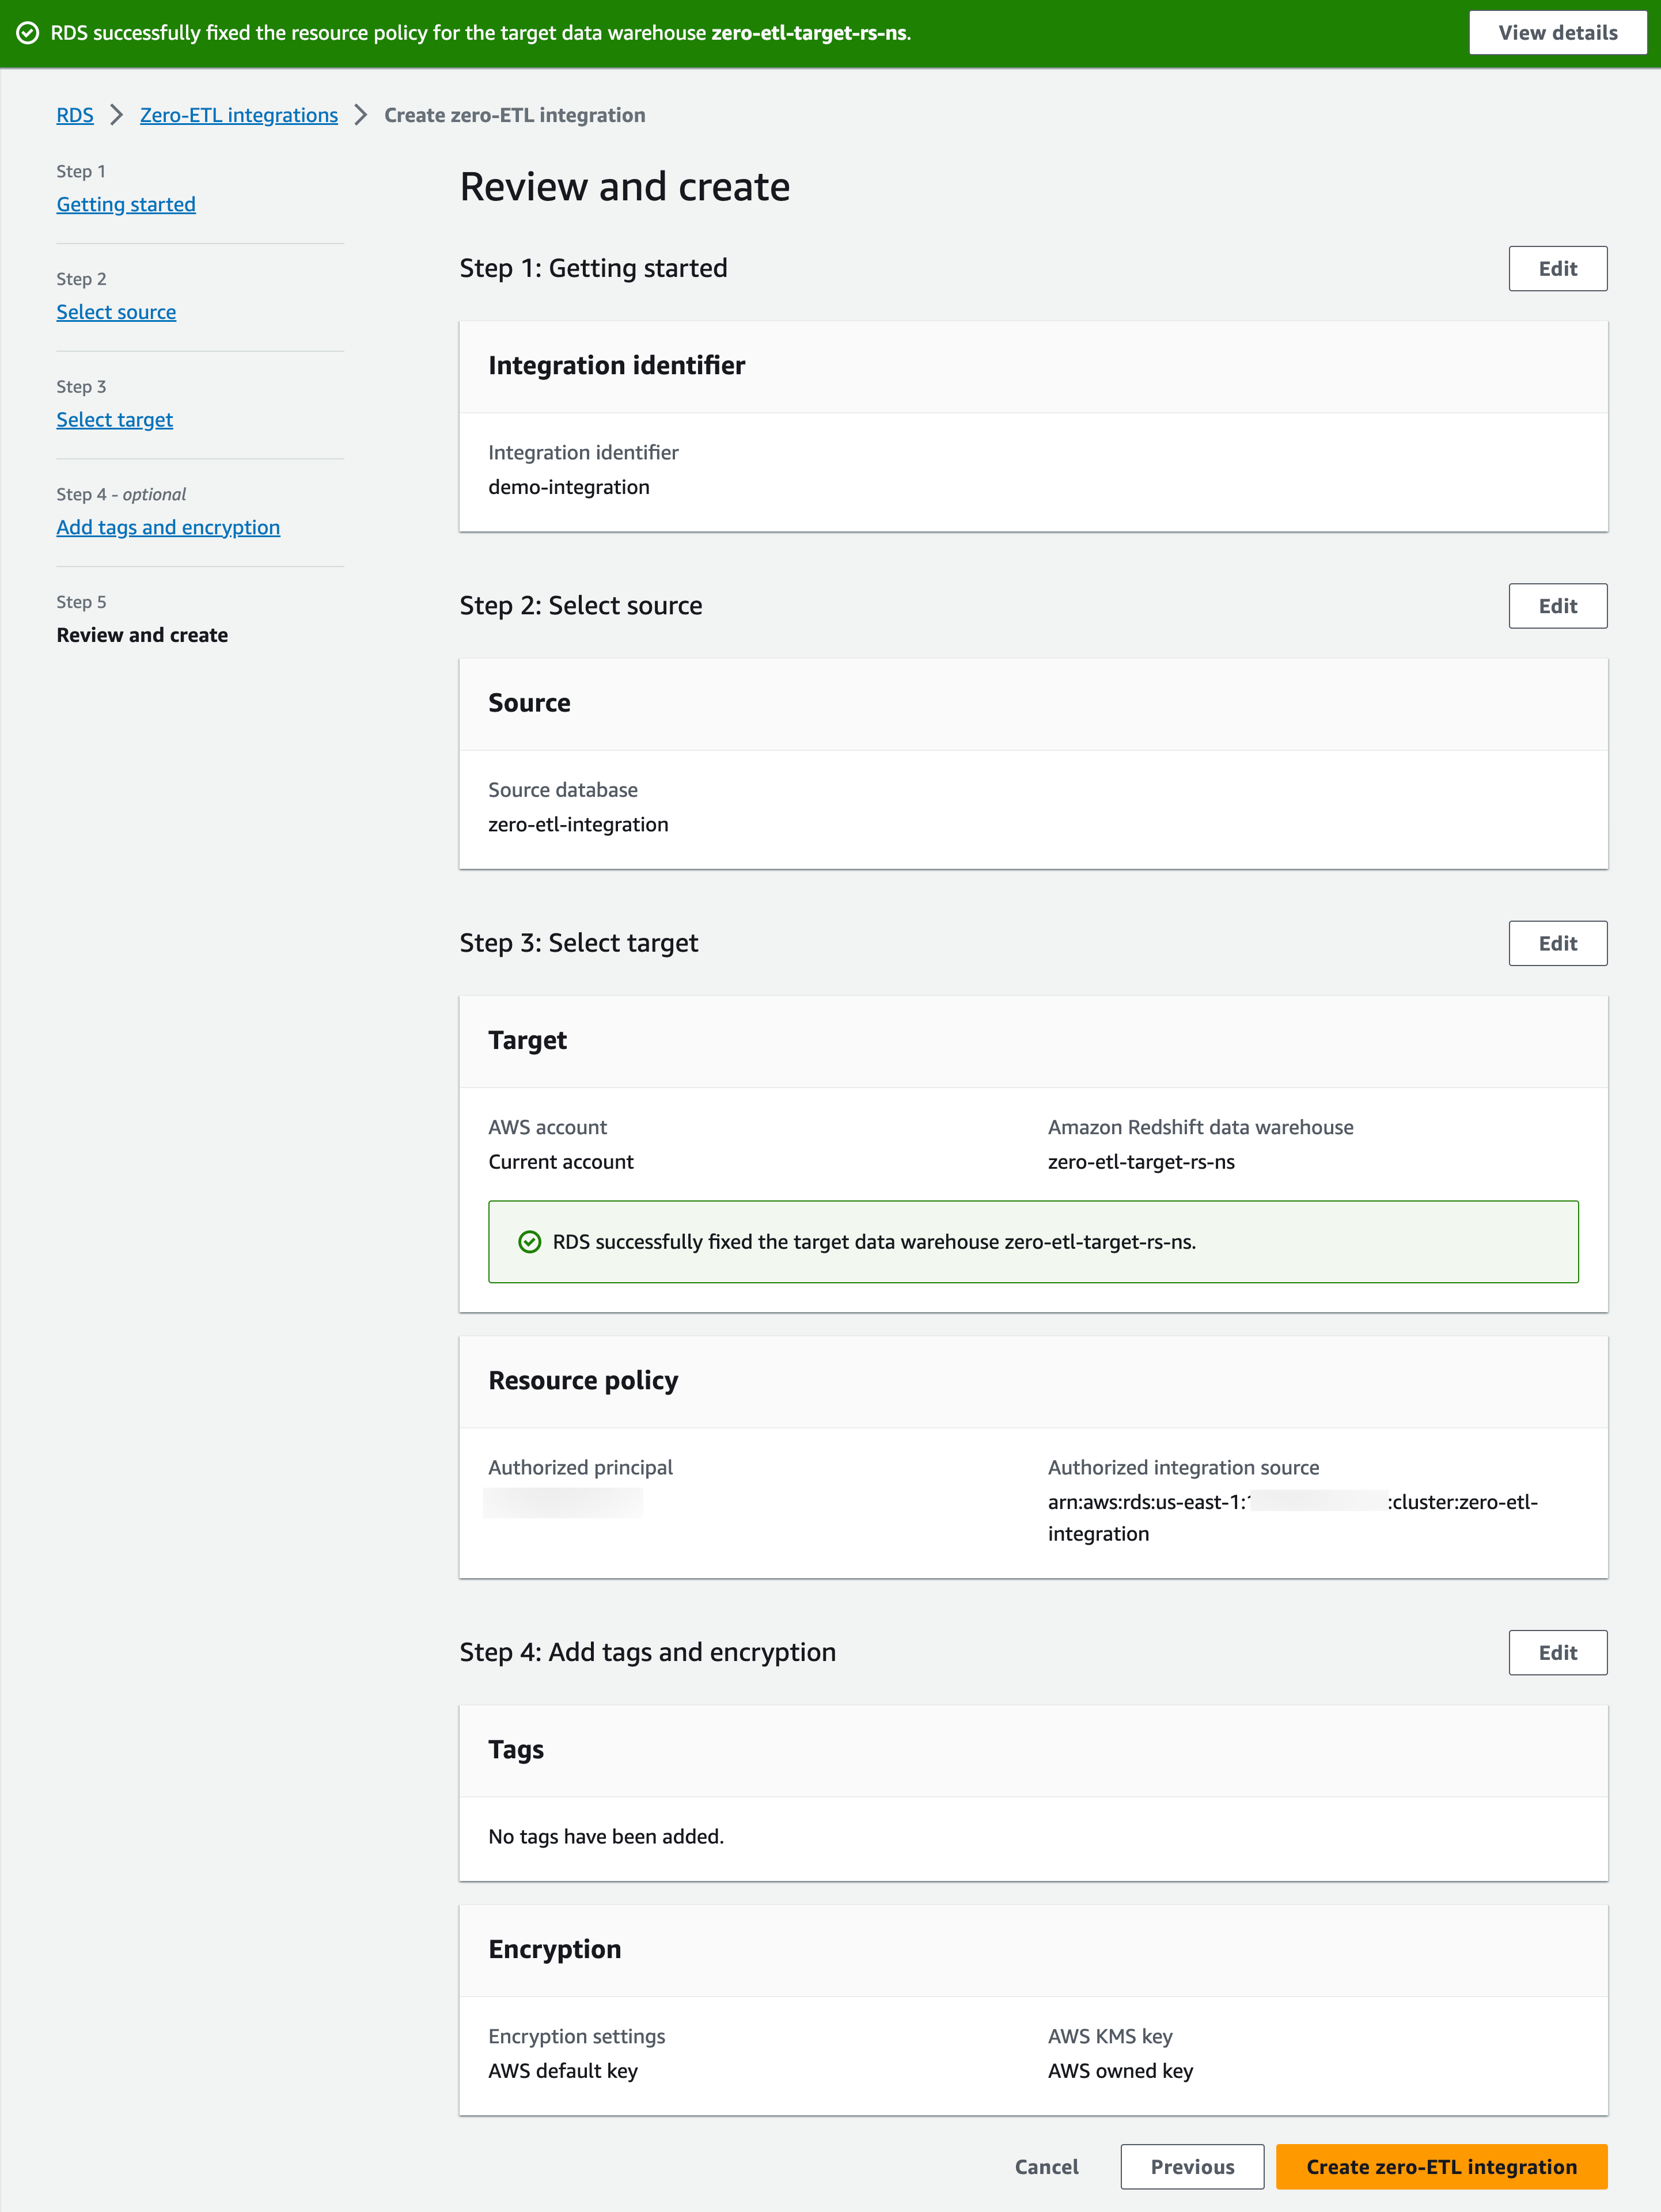Cancel the integration creation
Viewport: 1661px width, 2212px height.
[x=1046, y=2167]
